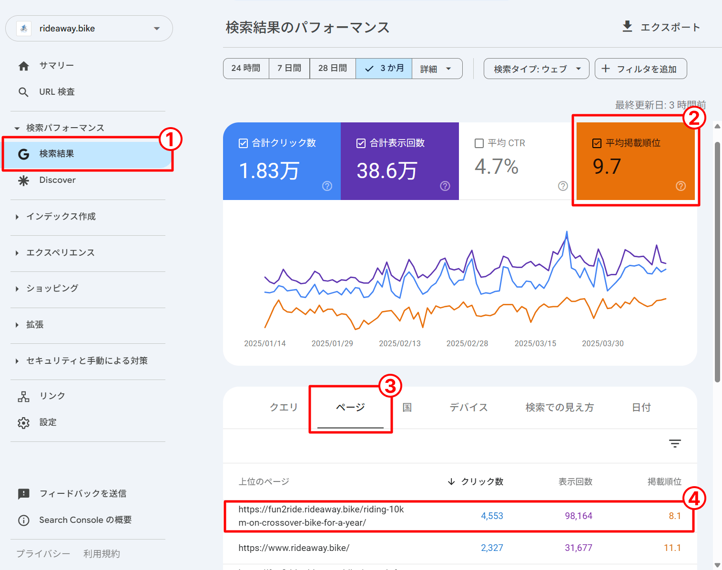Switch to the 日付 tab
This screenshot has width=722, height=570.
point(641,407)
